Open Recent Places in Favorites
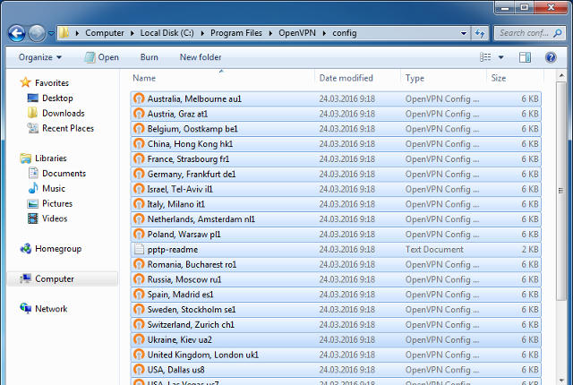 61,128
